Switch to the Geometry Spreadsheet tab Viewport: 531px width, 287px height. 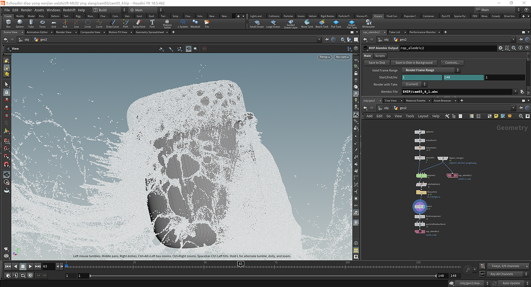click(150, 32)
